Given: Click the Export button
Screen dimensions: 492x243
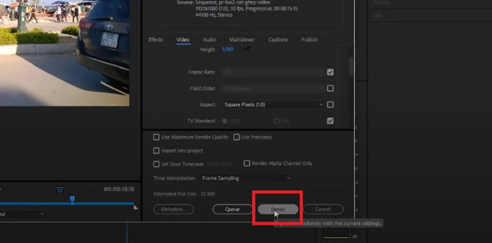Looking at the screenshot, I should click(x=278, y=209).
